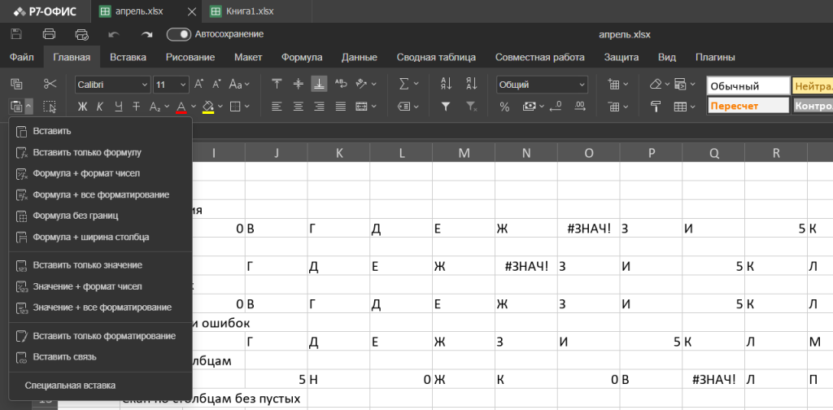Open the Сводная таблица tab
Screen dimensions: 833x410
[436, 58]
